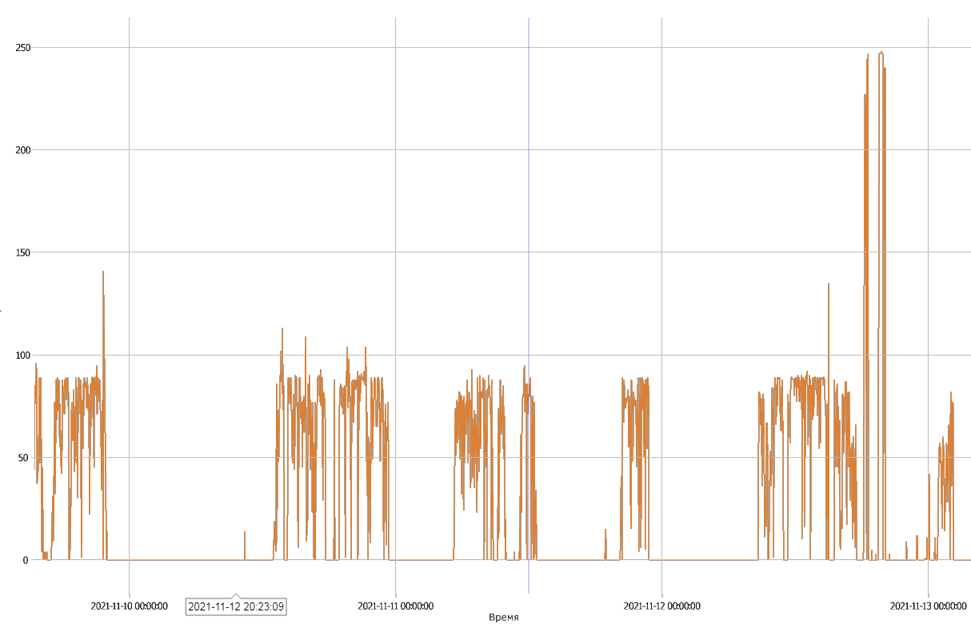Select the 2021-11-11 00:00:00 x-axis label
The height and width of the screenshot is (624, 971).
[395, 606]
